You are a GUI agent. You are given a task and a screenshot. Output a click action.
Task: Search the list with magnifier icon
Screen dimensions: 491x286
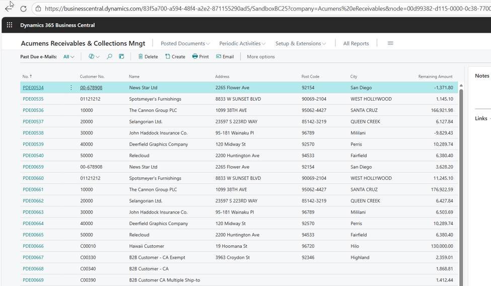click(109, 56)
